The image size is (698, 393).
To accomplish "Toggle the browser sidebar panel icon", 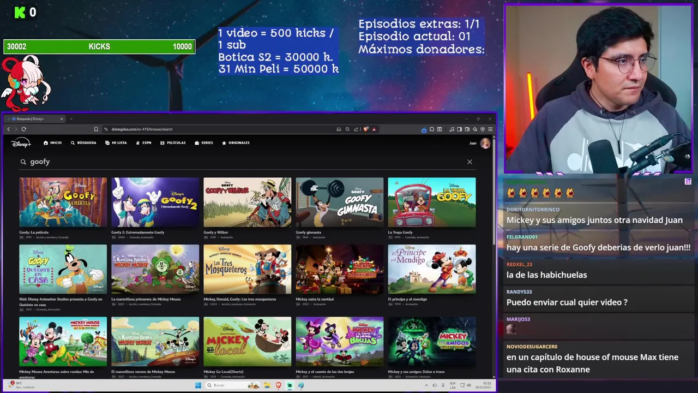I will pyautogui.click(x=459, y=129).
